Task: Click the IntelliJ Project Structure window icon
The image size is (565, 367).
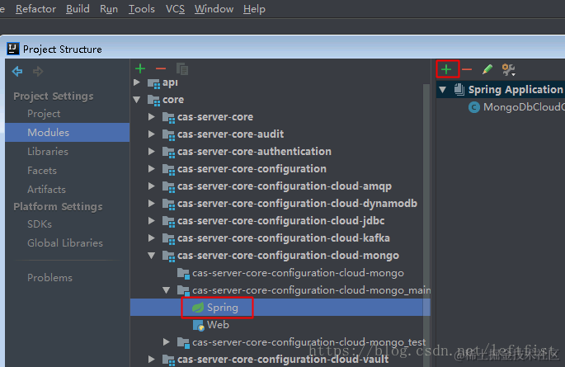Action: [13, 49]
